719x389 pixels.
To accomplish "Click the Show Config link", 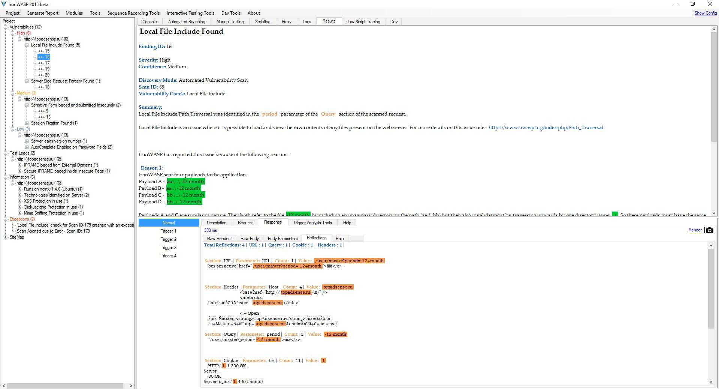I will point(705,13).
